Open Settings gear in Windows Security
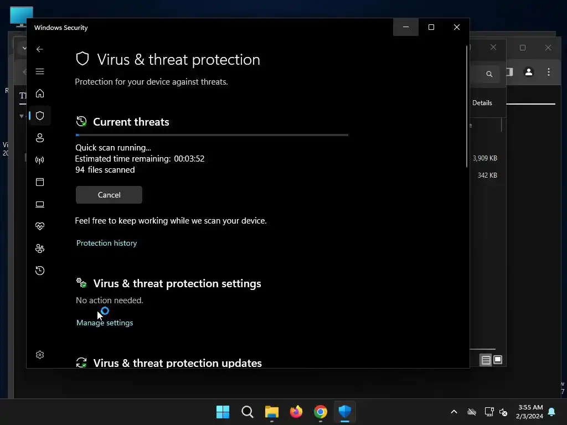This screenshot has height=425, width=567. coord(40,355)
